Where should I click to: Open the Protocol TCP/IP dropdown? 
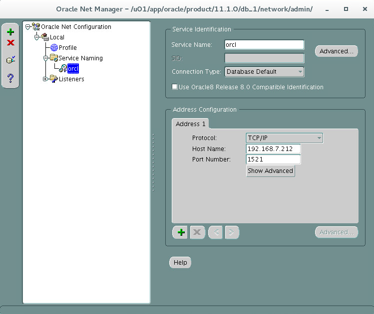point(284,138)
